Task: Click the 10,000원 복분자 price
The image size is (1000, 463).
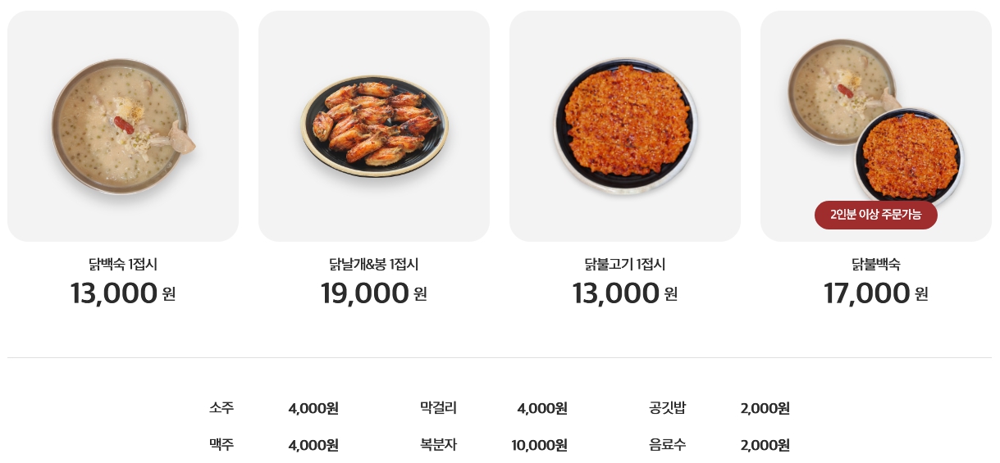Action: [x=539, y=445]
